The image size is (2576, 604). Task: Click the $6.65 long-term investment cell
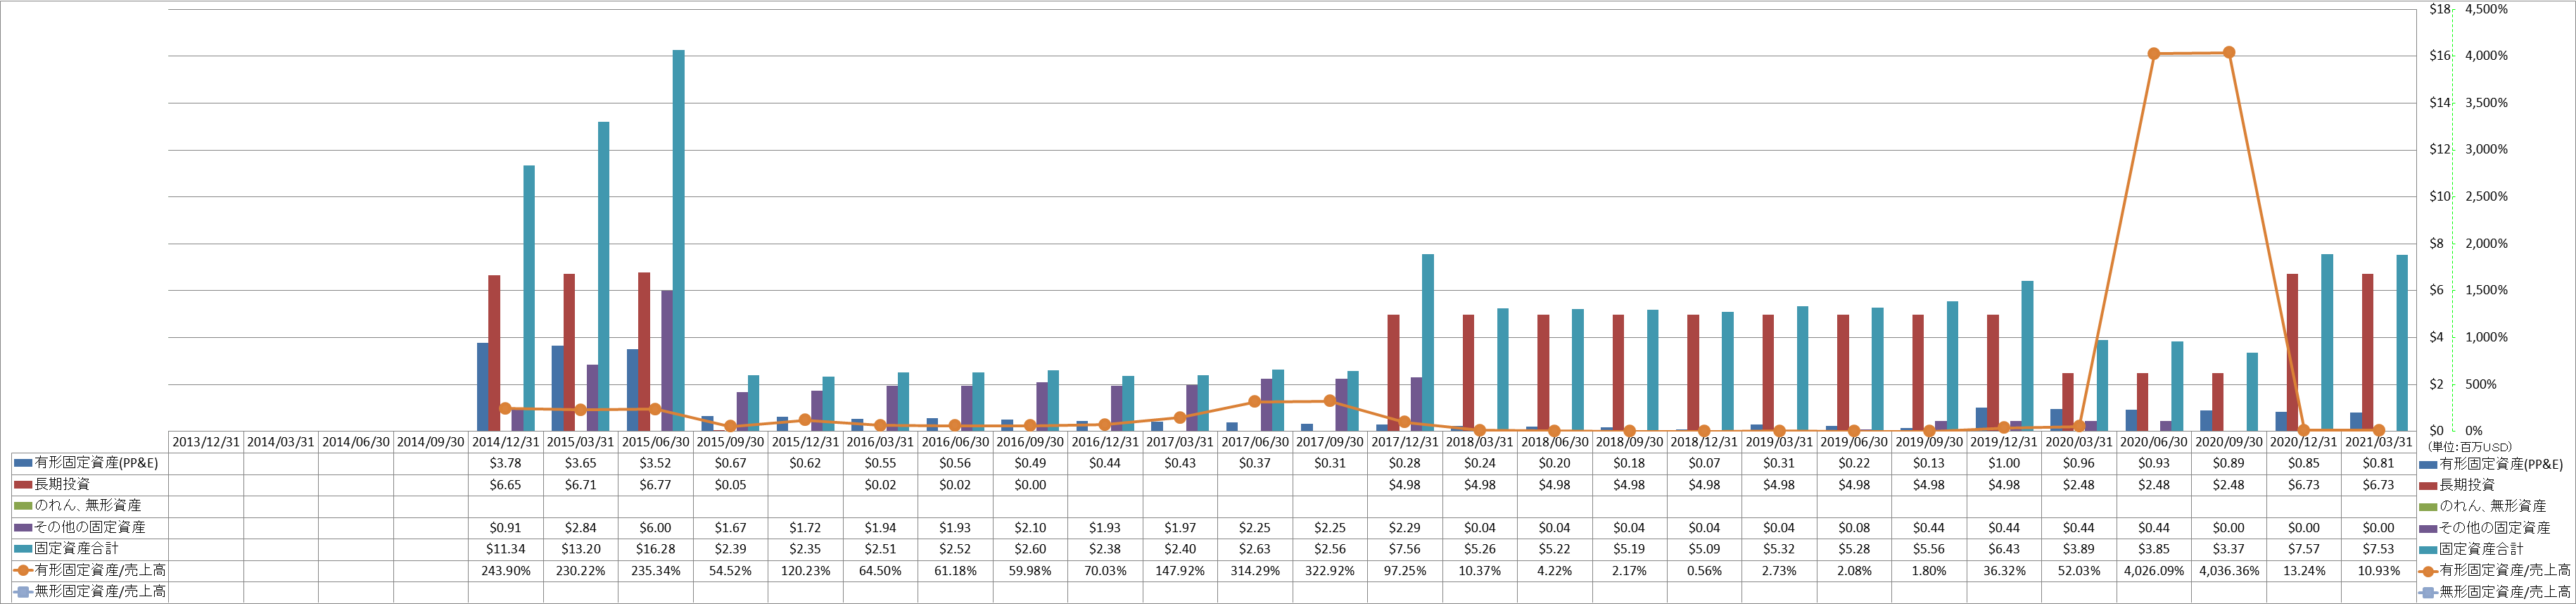506,485
